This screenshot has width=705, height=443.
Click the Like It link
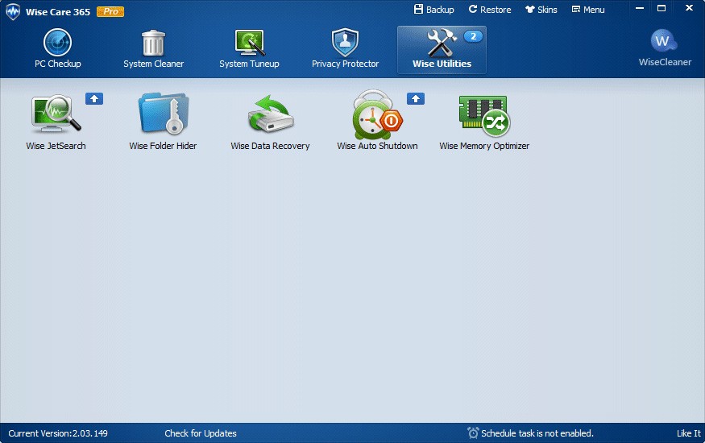[689, 433]
